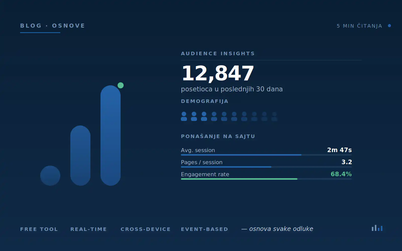Viewport: 402px width, 251px height.
Task: Click the medium-height chart bar
Action: click(x=80, y=156)
